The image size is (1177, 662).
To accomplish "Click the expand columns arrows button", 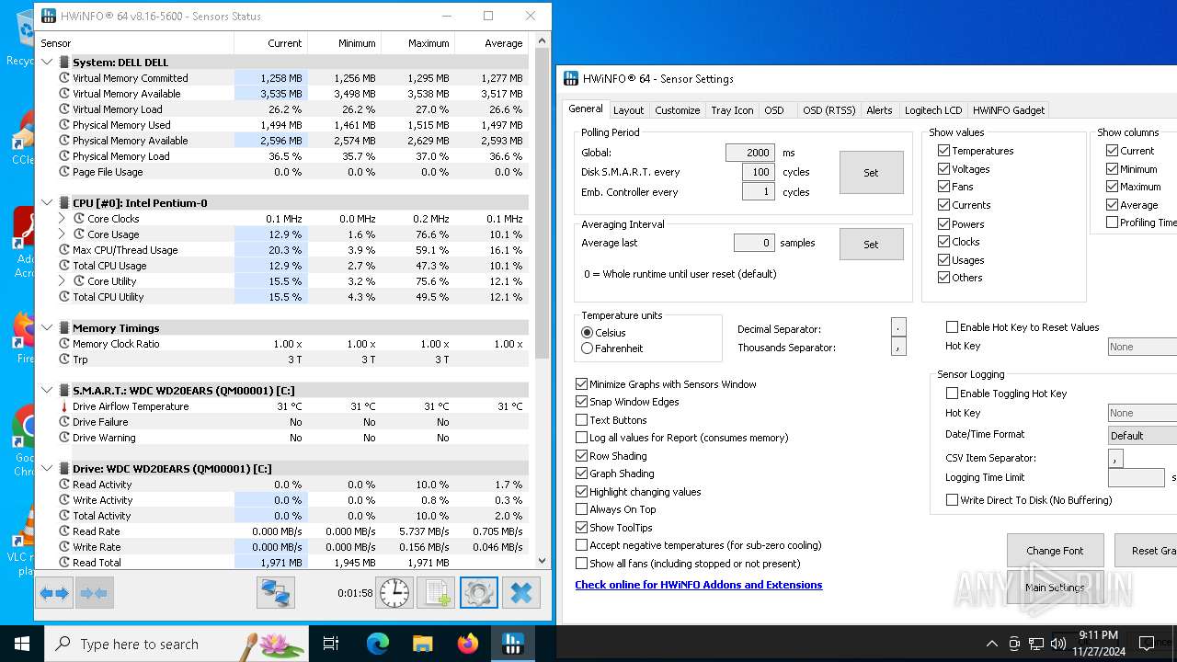I will coord(55,593).
